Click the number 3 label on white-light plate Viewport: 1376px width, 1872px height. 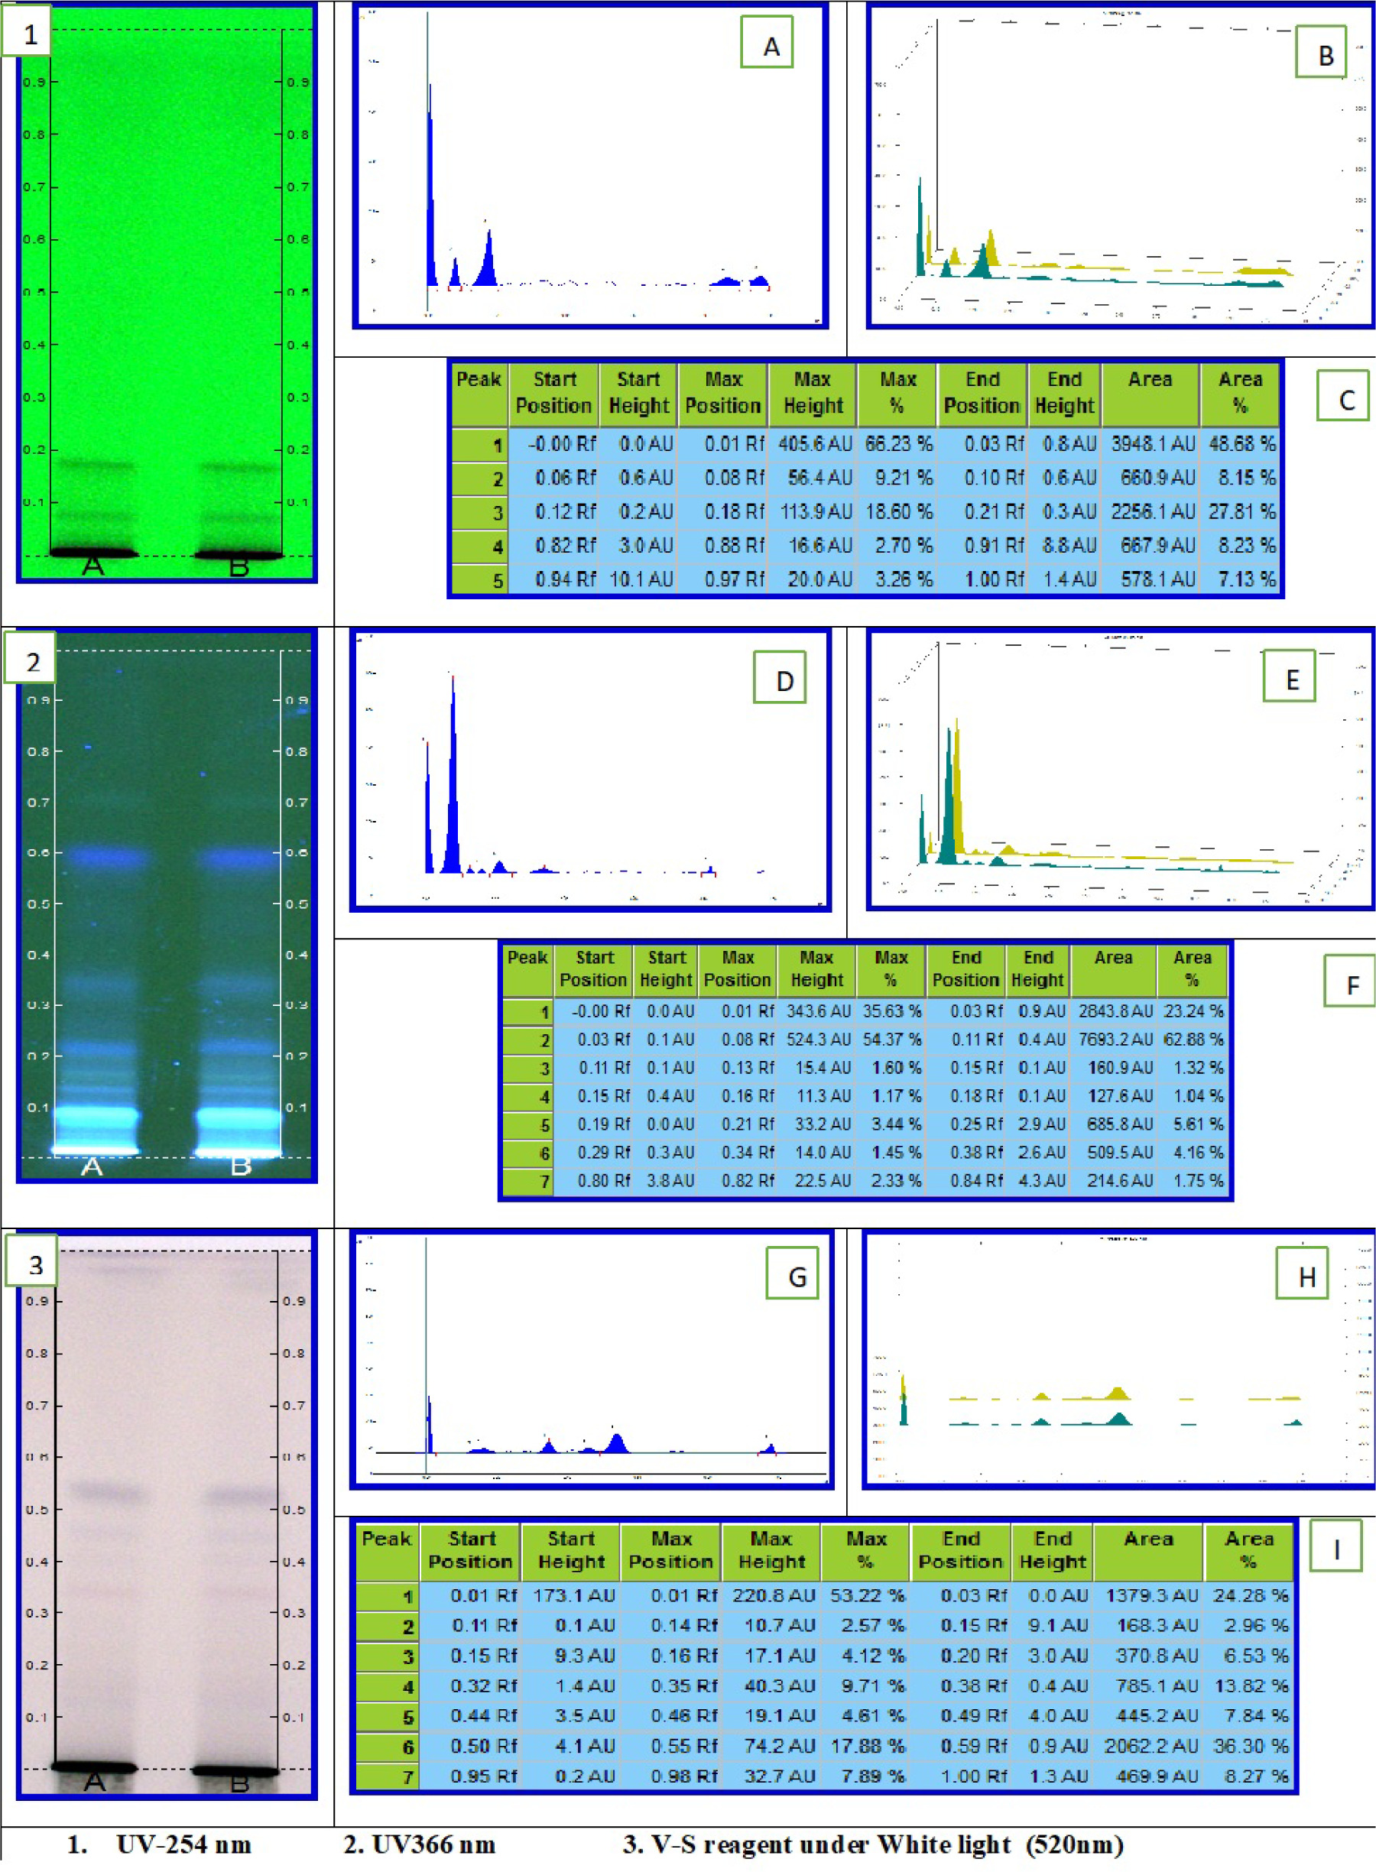(x=34, y=1263)
